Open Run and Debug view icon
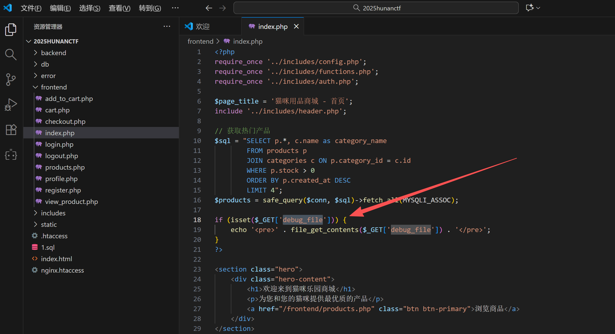 click(x=11, y=105)
